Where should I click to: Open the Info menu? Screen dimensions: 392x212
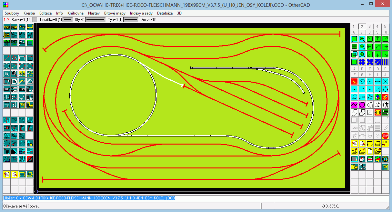(x=59, y=13)
